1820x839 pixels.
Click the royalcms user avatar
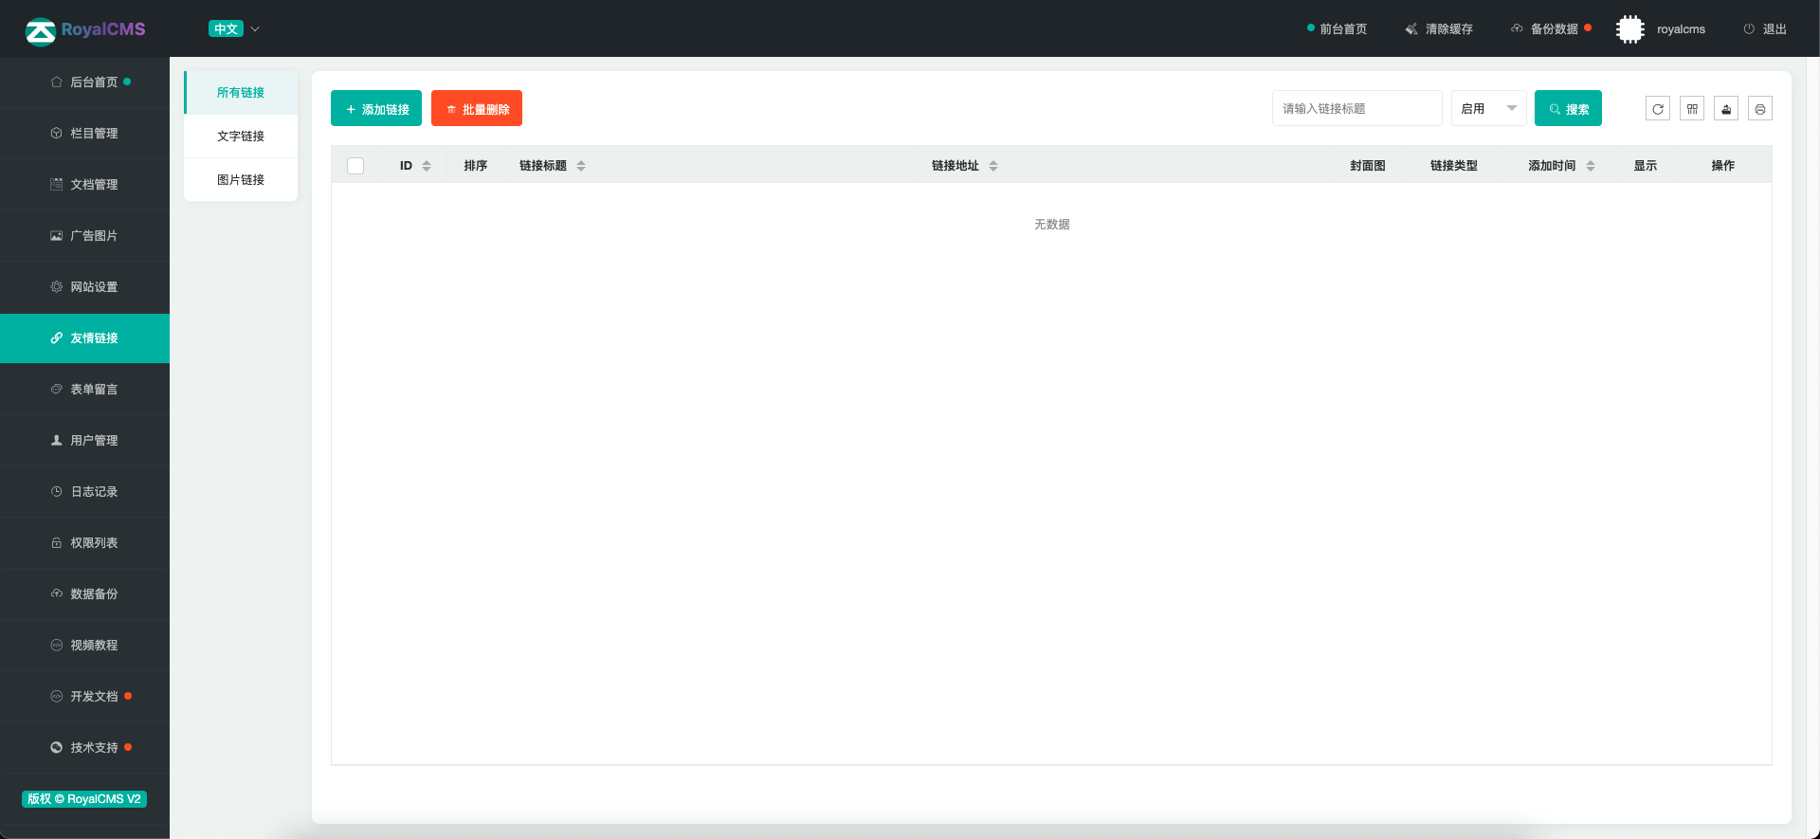pyautogui.click(x=1629, y=29)
